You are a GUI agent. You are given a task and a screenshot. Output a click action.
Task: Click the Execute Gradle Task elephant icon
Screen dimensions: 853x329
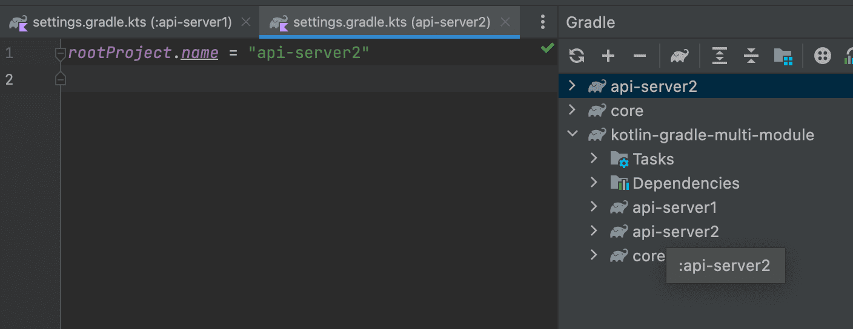679,56
